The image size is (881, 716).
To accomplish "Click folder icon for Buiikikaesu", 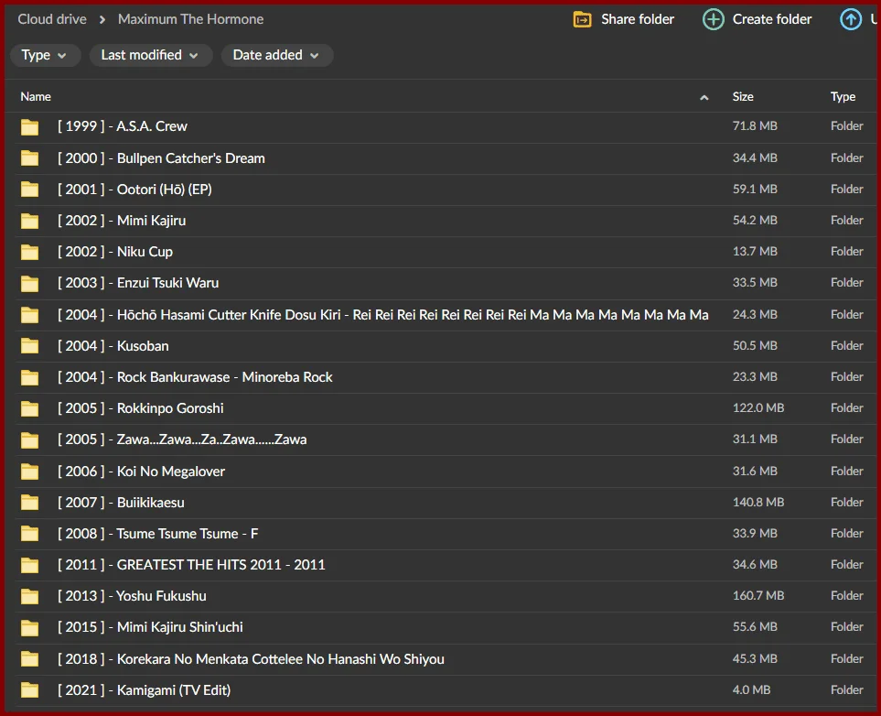I will [30, 503].
